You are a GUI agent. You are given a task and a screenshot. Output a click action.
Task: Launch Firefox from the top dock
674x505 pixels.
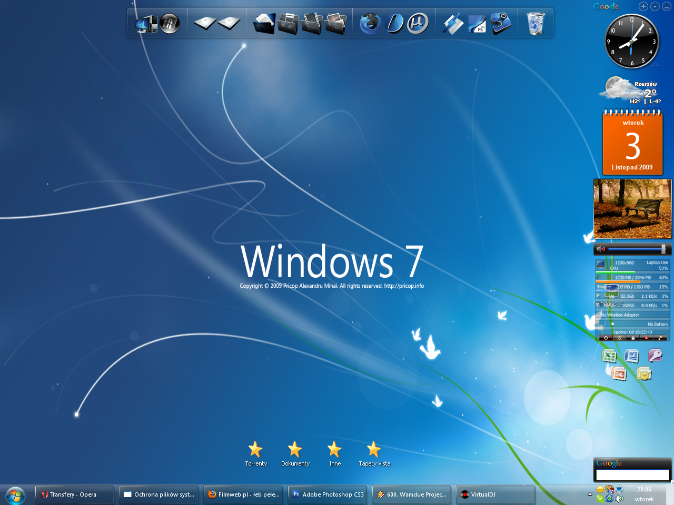370,24
